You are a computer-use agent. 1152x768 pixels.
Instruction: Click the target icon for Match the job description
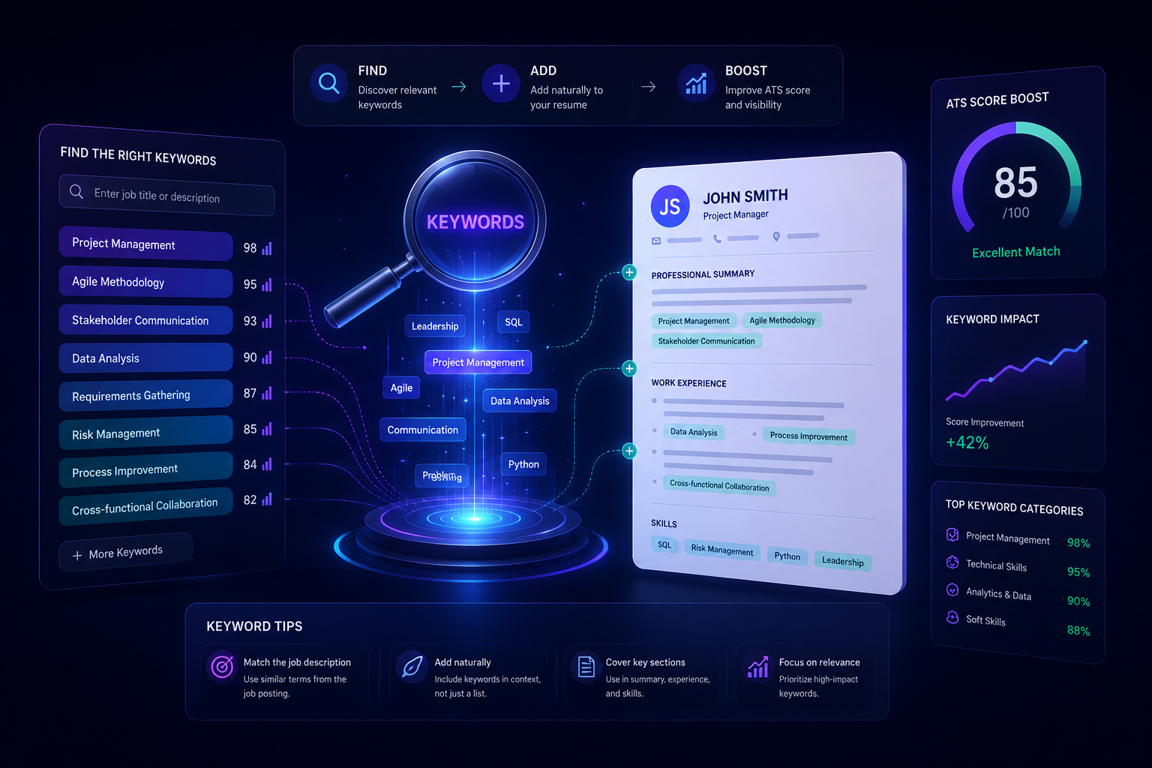point(222,666)
